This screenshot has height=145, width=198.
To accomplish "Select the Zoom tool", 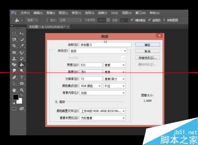I will [22, 90].
